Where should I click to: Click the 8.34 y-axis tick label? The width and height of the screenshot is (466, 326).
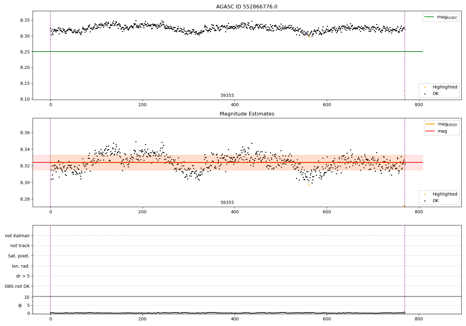coord(25,150)
